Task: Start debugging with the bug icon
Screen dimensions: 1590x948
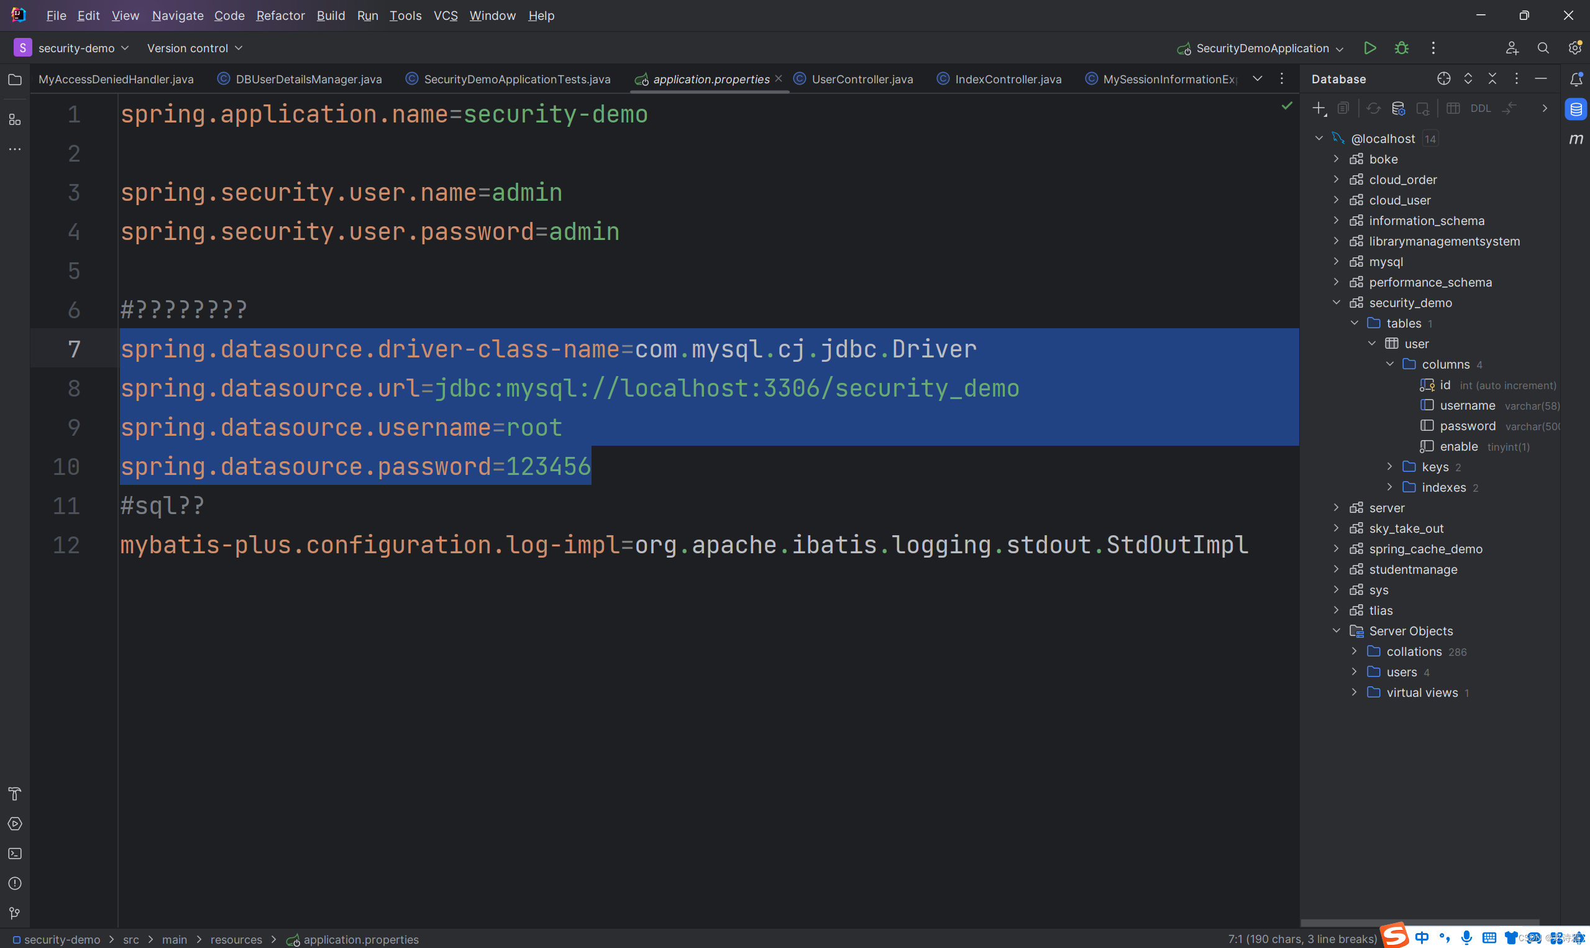Action: point(1402,48)
